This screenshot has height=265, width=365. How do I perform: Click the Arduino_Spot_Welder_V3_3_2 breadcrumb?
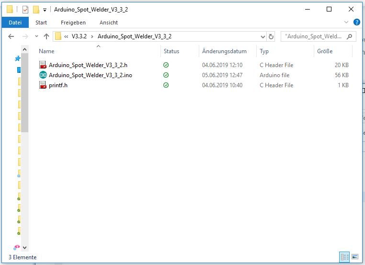[135, 36]
